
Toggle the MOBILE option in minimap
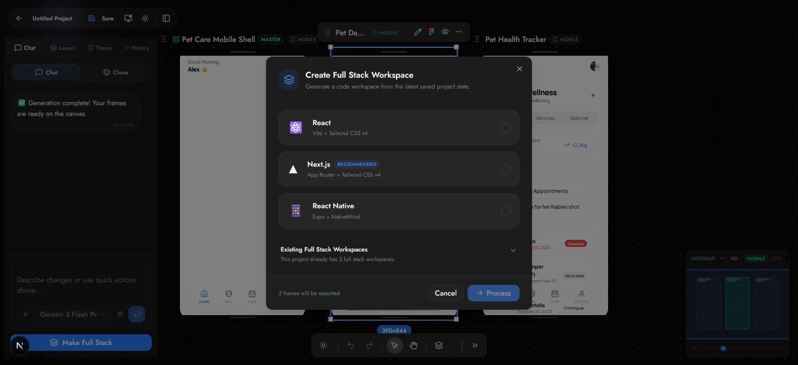(x=756, y=259)
